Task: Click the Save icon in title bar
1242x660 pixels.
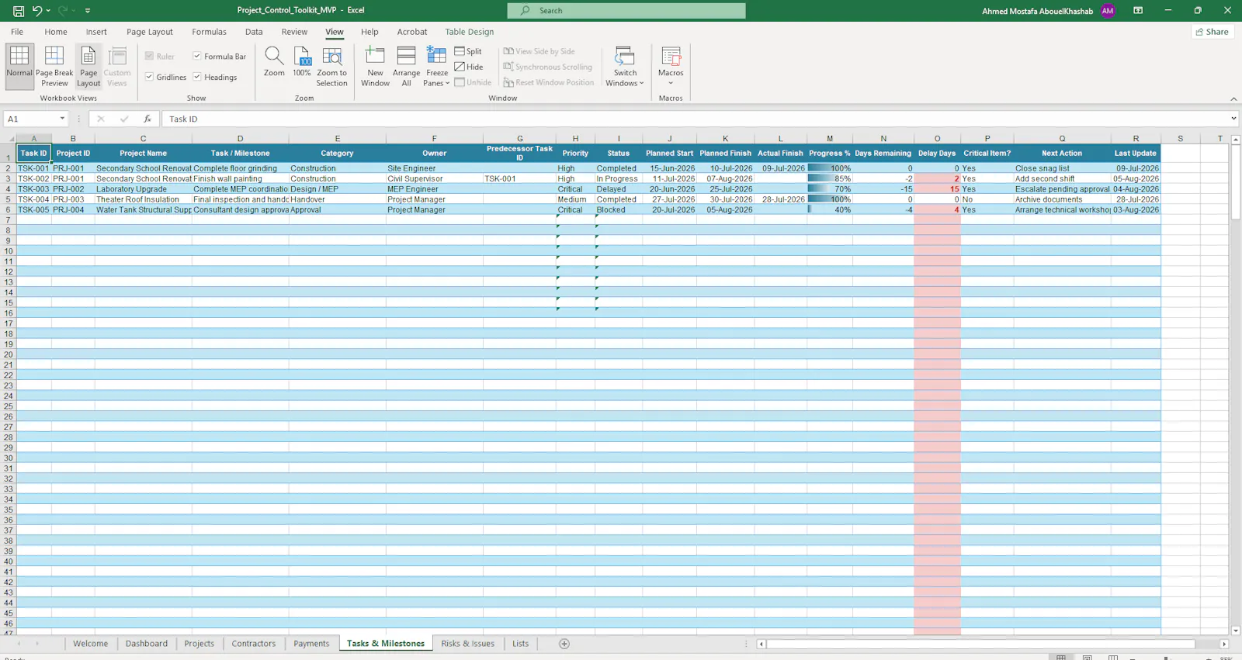Action: point(19,11)
